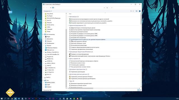
Task: Click the address bar path field
Action: [x=79, y=8]
